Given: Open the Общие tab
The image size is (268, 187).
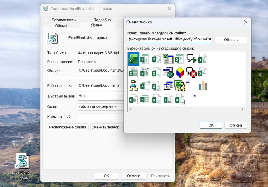Looking at the screenshot, I should (x=61, y=26).
